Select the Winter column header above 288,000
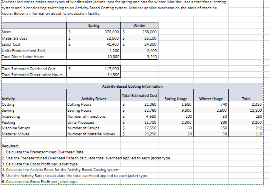Screen dimensions: 270x187 140,25
